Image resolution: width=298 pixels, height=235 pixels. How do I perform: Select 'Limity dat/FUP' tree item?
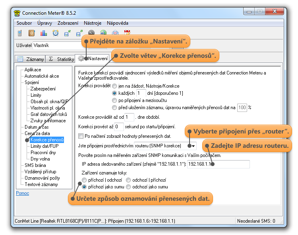coord(45,146)
